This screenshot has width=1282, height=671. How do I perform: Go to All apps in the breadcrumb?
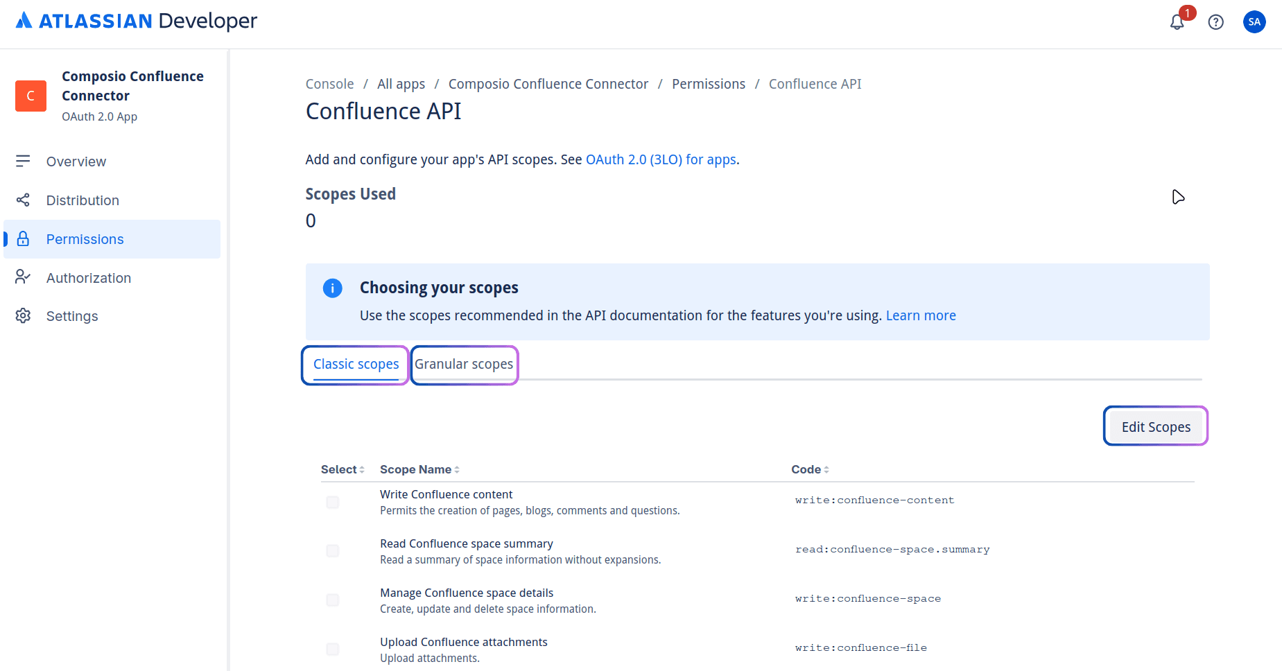[x=401, y=84]
